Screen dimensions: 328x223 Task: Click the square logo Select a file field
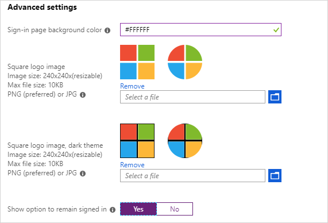[192, 97]
